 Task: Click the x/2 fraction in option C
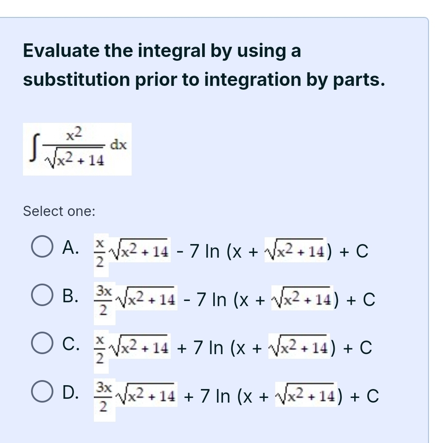pos(99,348)
